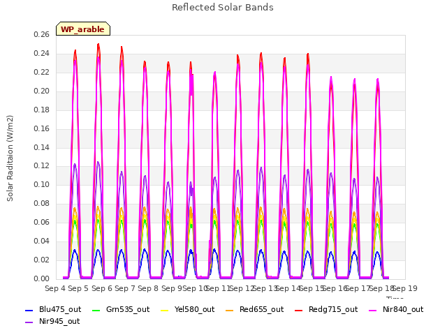The height and width of the screenshot is (335, 447).
Task: Click the Red655_out legend color marker
Action: (x=230, y=311)
